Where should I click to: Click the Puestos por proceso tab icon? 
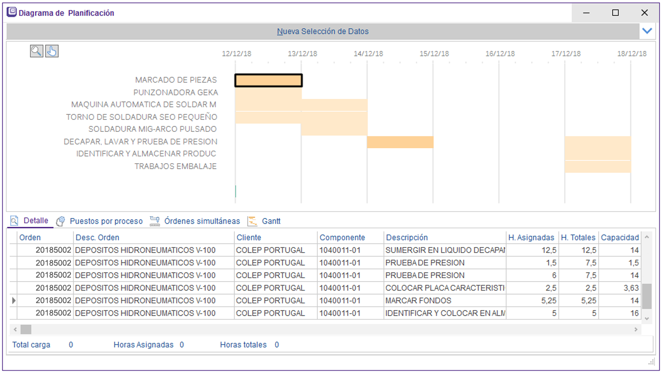click(x=60, y=221)
